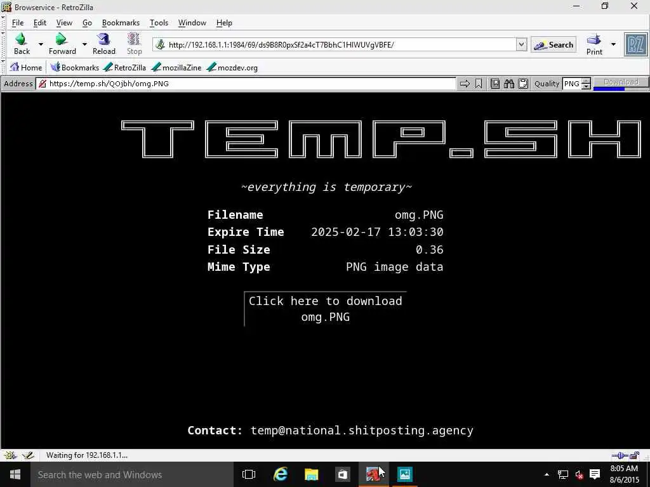This screenshot has height=487, width=650.
Task: Open the Photos app on the taskbar
Action: pos(404,474)
